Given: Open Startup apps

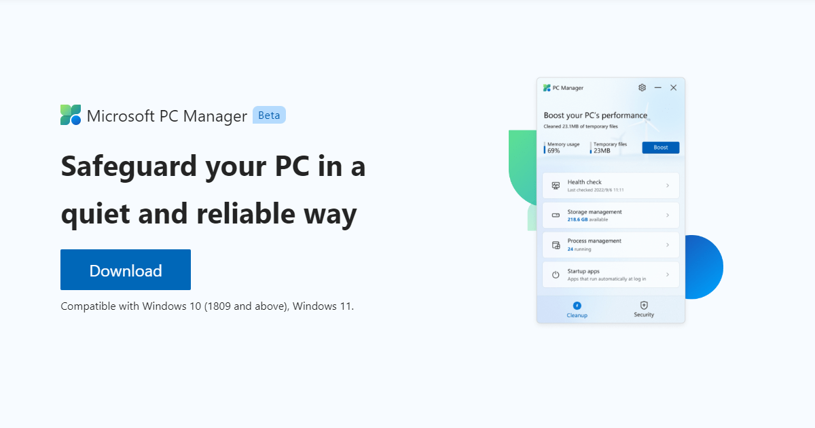Looking at the screenshot, I should click(611, 274).
